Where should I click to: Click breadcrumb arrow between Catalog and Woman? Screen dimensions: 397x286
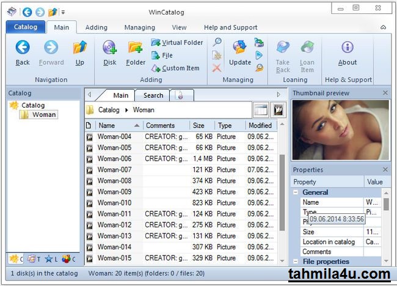tap(126, 110)
